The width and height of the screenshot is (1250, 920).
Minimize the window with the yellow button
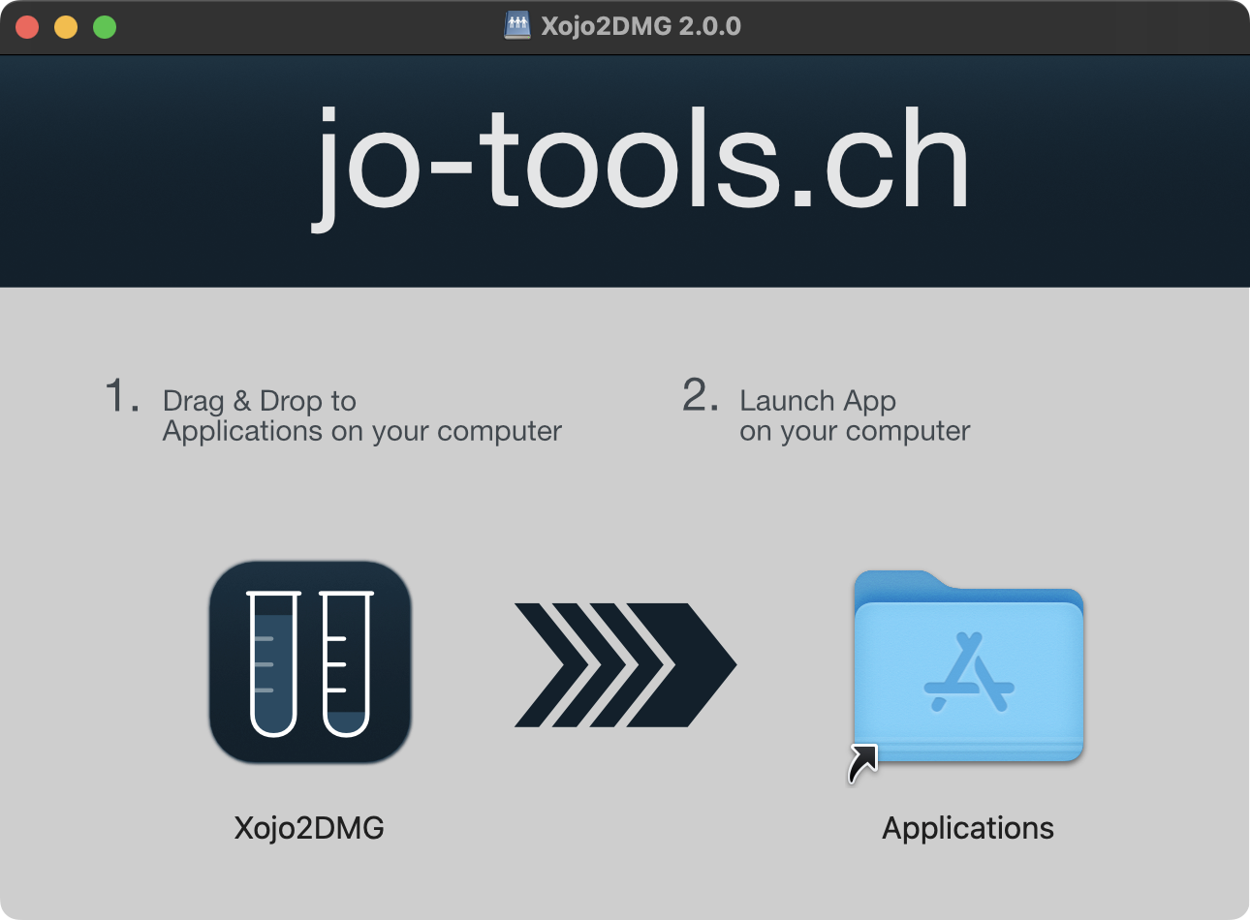point(66,27)
